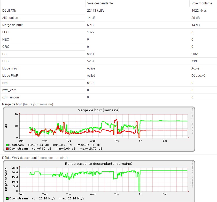Open 'heure' view for Débits WAN descendant

[x=42, y=158]
